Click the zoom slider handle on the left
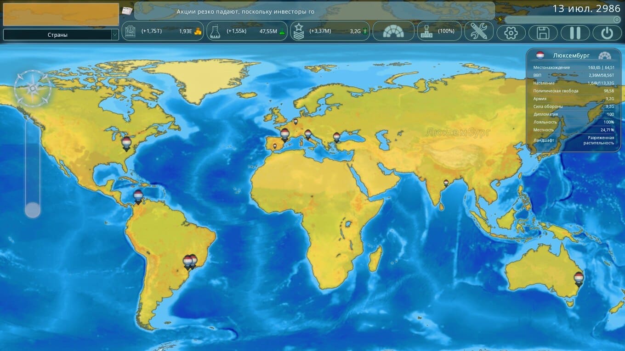Screen dimensions: 625x351 [x=33, y=210]
